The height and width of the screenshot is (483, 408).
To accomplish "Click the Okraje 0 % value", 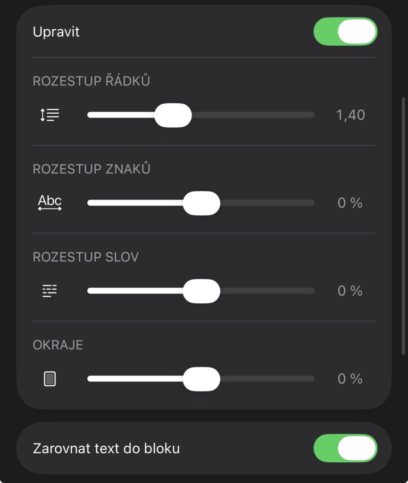I will coord(350,379).
